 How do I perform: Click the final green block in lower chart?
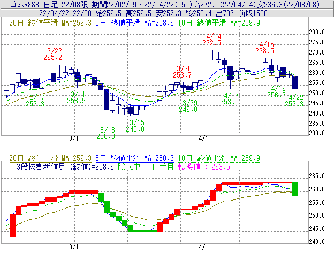point(295,189)
